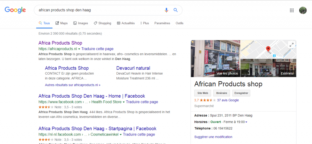
Task: Click the Ouvert status text
Action: tap(216, 122)
